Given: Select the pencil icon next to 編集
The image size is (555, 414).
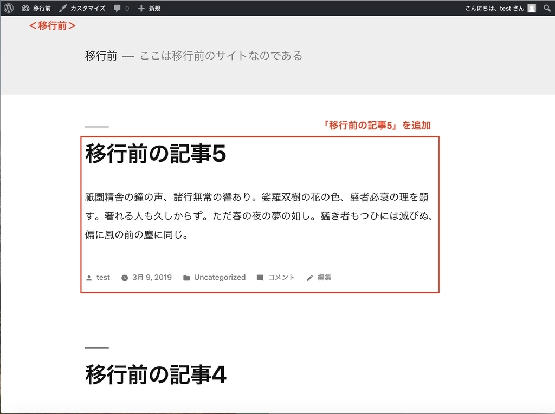Looking at the screenshot, I should pyautogui.click(x=309, y=277).
